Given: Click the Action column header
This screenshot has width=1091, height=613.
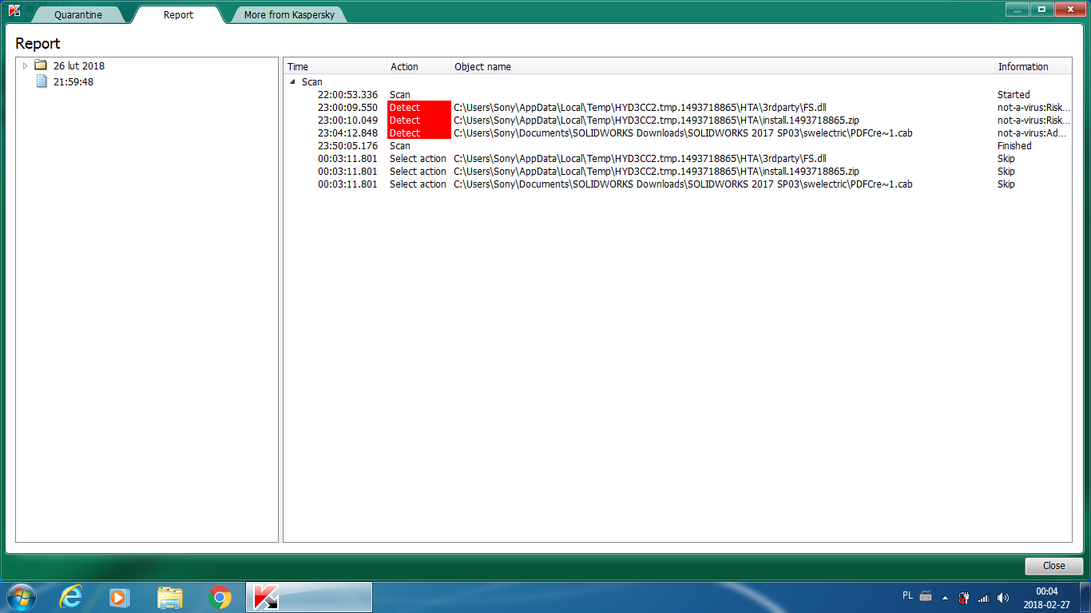Looking at the screenshot, I should 419,67.
